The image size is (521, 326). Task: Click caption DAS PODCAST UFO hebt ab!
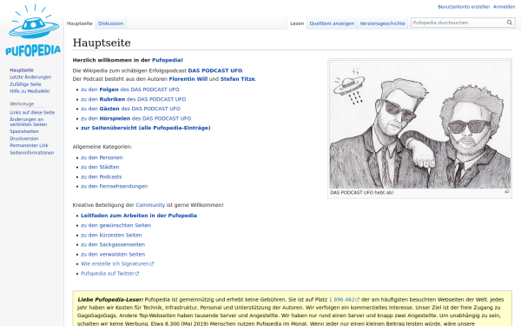[x=362, y=193]
